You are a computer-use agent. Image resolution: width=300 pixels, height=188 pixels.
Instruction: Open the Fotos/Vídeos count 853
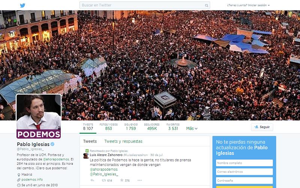click(108, 127)
